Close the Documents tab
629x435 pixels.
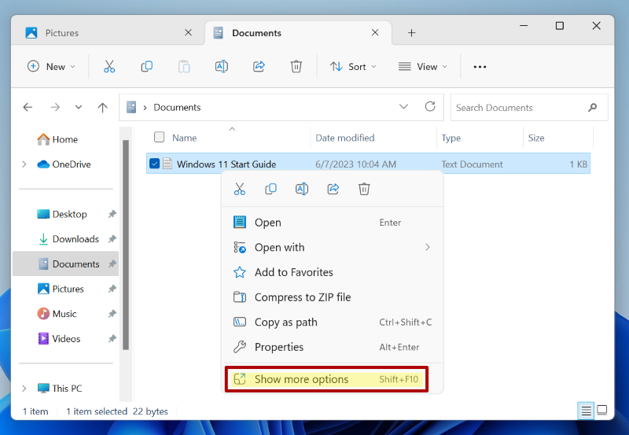[x=375, y=32]
